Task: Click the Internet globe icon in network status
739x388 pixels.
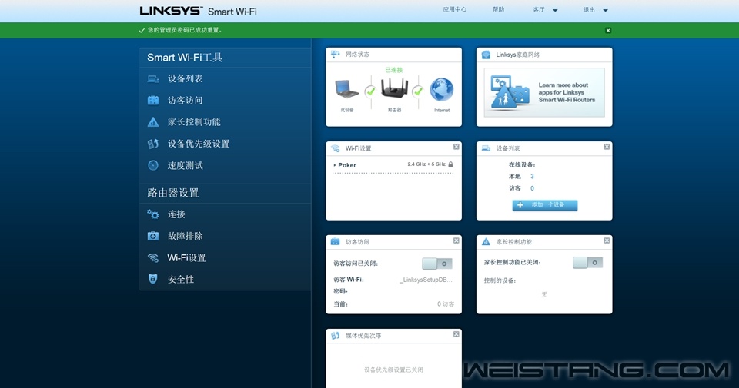Action: 441,90
